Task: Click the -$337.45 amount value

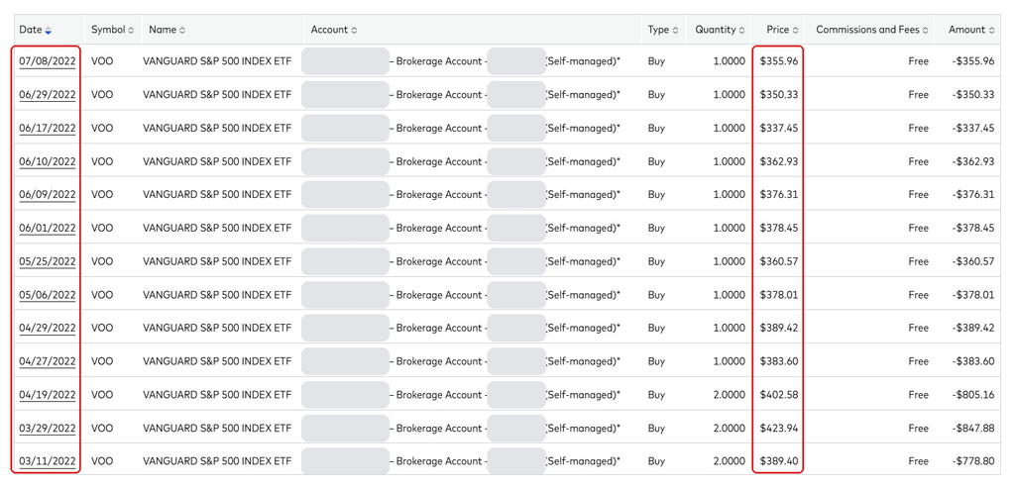Action: pos(973,128)
